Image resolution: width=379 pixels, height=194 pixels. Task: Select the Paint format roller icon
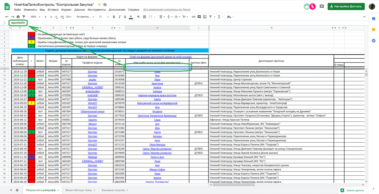pyautogui.click(x=24, y=17)
